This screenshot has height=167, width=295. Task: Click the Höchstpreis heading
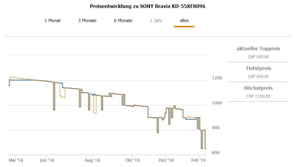258,88
